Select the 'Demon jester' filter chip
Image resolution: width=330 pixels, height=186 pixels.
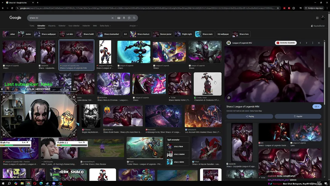point(163,34)
